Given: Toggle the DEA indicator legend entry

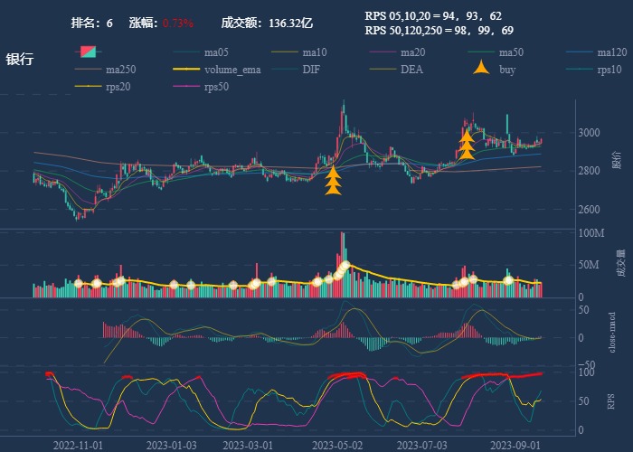Looking at the screenshot, I should [383, 70].
